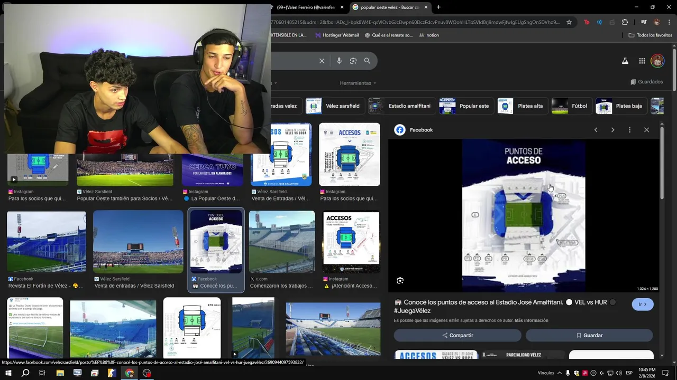Close the image preview panel
The image size is (677, 380).
(646, 130)
